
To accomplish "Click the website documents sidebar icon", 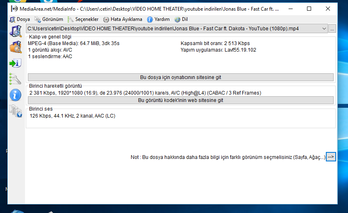I will pyautogui.click(x=16, y=111).
